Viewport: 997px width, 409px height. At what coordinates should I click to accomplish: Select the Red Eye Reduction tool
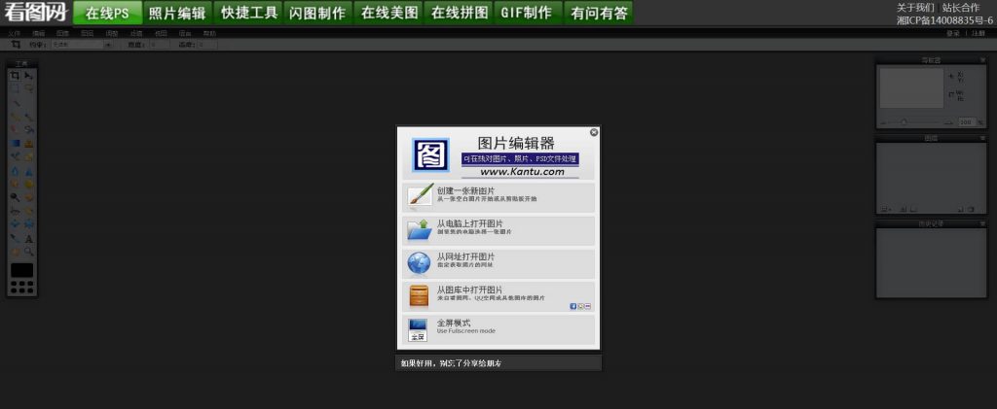(x=15, y=211)
